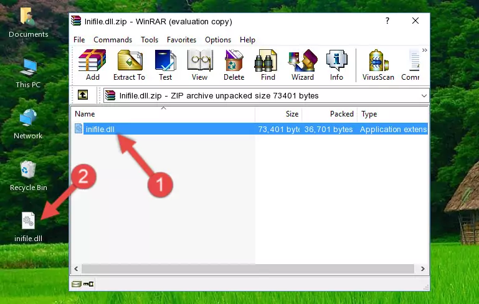Image resolution: width=479 pixels, height=304 pixels.
Task: Go up one folder level
Action: (x=83, y=95)
